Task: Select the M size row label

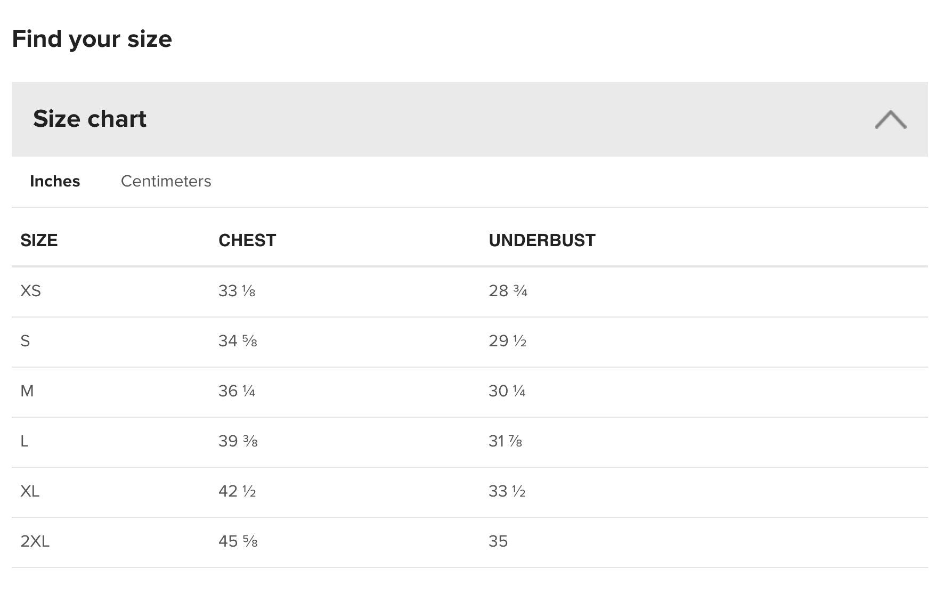Action: click(27, 391)
